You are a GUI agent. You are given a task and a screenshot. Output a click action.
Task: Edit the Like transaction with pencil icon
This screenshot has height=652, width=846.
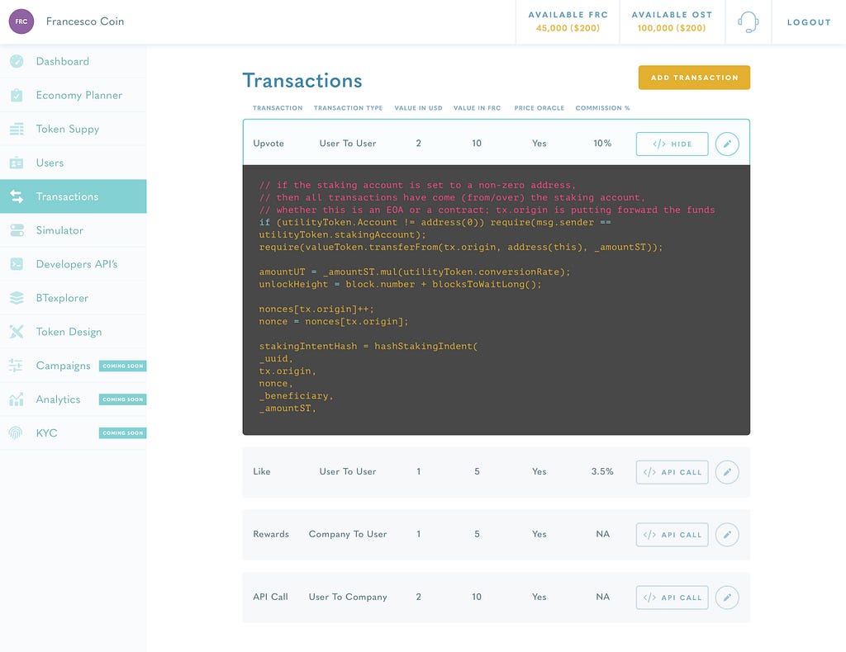tap(727, 472)
